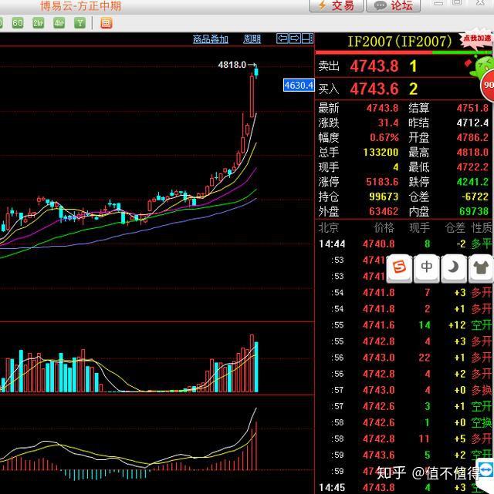
Task: Click the tick row with volume 11
Action: 404,439
